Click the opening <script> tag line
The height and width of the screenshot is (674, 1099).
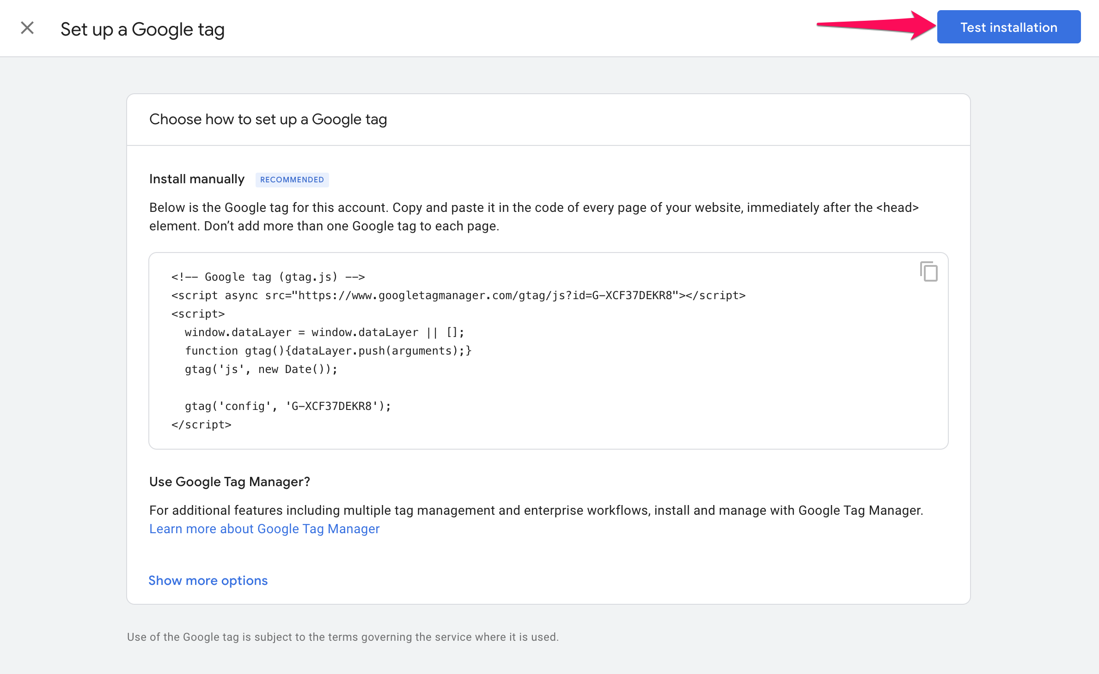point(198,314)
